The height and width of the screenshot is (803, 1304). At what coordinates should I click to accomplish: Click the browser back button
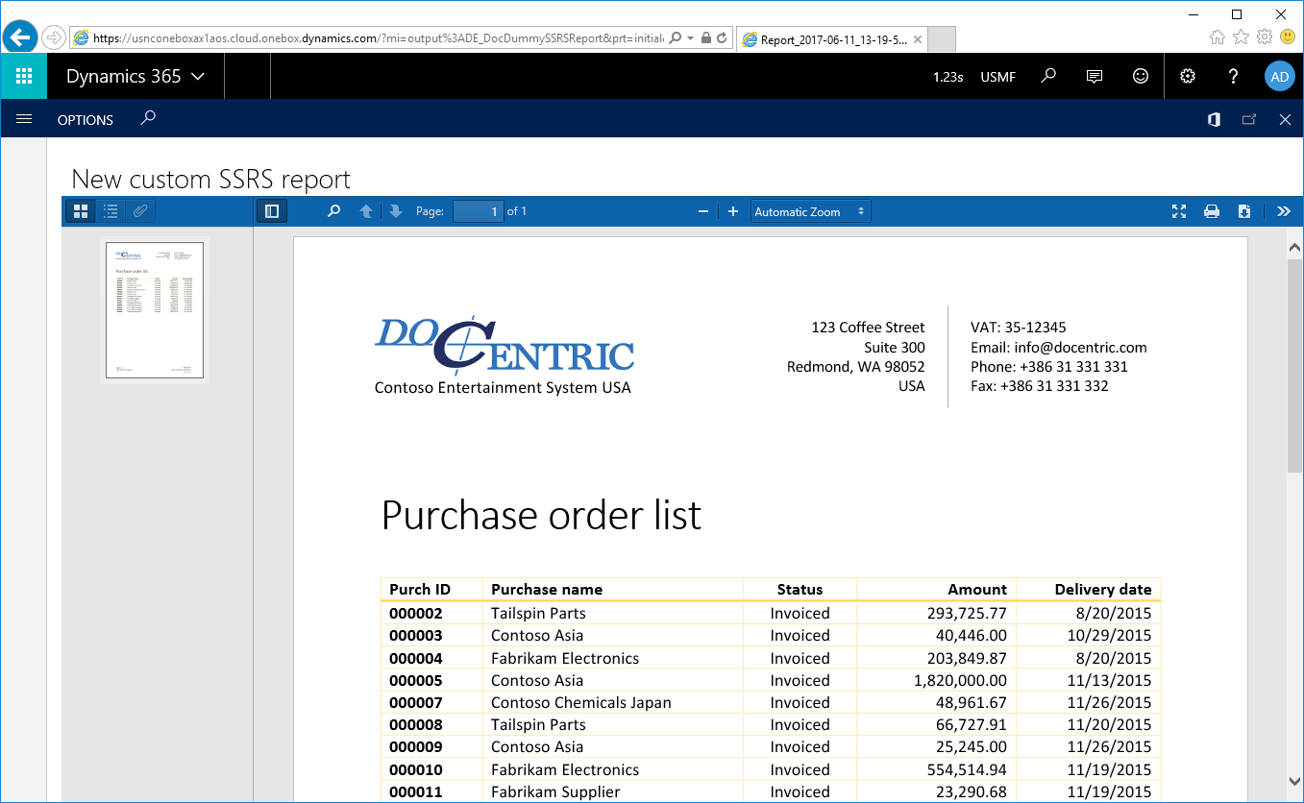click(19, 37)
